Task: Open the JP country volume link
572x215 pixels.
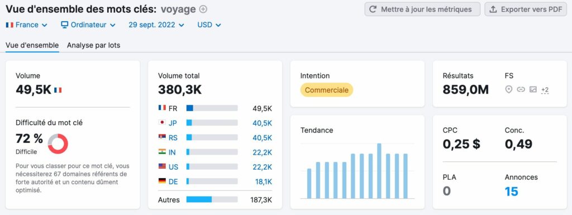Action: (x=262, y=123)
